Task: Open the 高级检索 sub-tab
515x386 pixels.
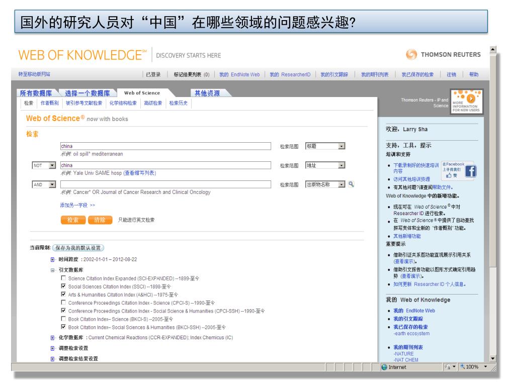Action: coord(153,103)
